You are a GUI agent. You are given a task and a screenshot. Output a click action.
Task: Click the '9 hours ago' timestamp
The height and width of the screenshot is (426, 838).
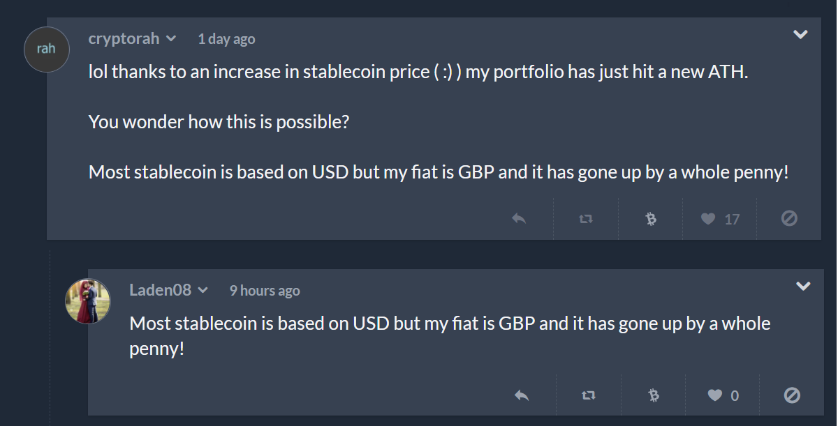point(265,291)
